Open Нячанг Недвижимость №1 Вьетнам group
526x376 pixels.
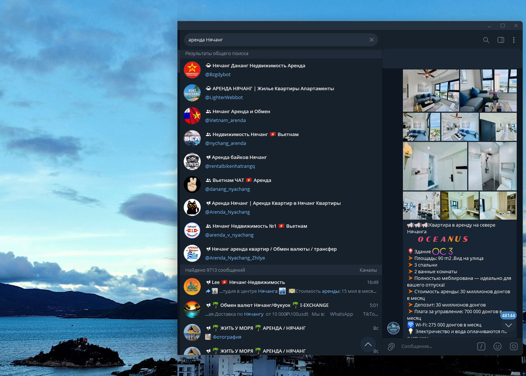pos(281,230)
